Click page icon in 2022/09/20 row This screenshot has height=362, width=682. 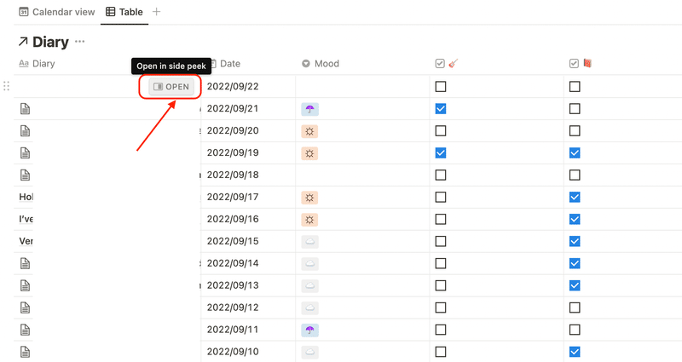tap(26, 131)
